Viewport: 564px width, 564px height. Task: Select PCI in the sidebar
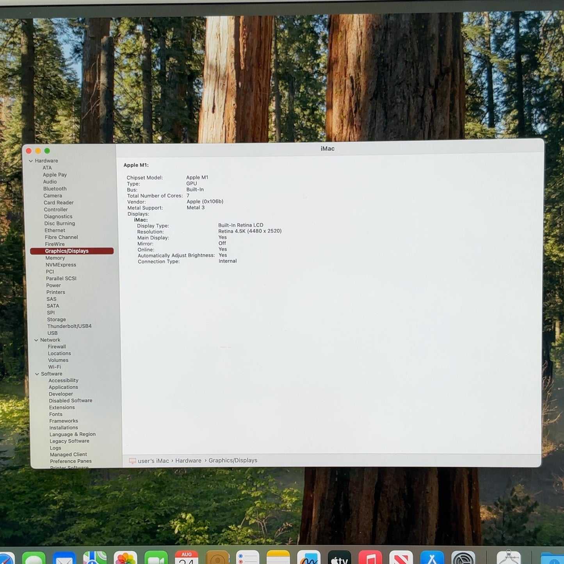(50, 272)
